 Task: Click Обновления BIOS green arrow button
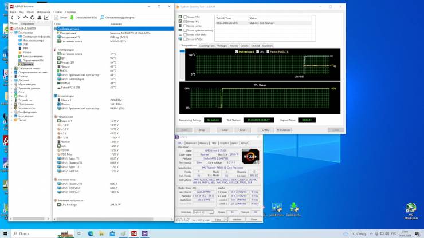(x=83, y=18)
